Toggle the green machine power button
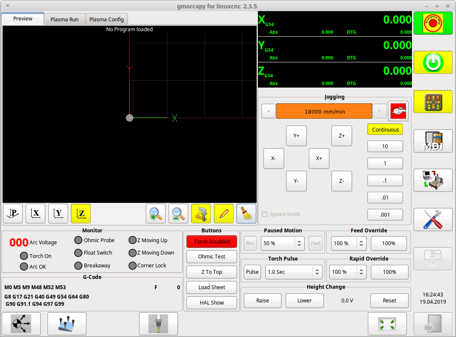456x337 pixels. point(433,63)
